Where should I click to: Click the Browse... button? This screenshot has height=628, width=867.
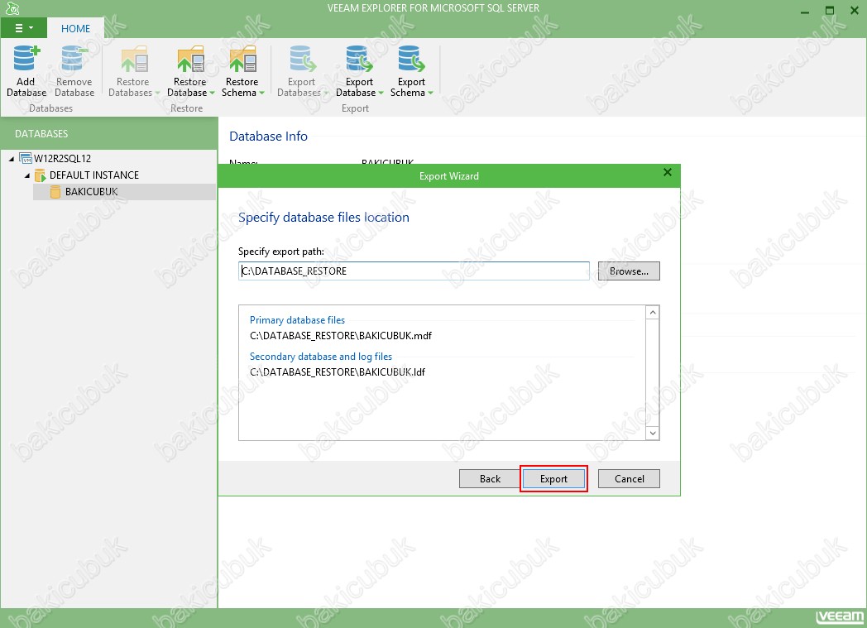pos(629,271)
